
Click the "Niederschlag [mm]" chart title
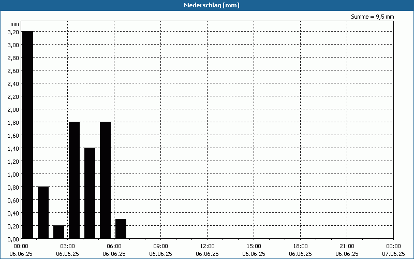(212, 5)
